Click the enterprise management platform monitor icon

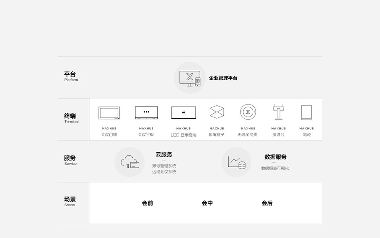coord(190,78)
